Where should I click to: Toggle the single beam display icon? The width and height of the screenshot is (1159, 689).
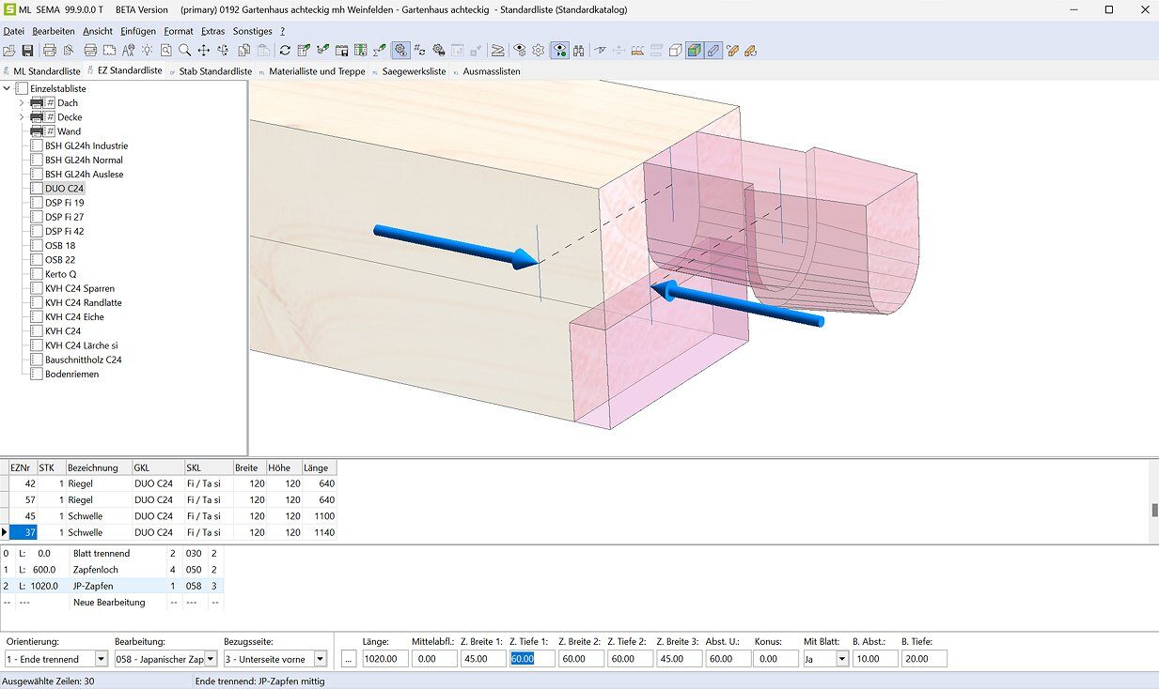(x=714, y=50)
